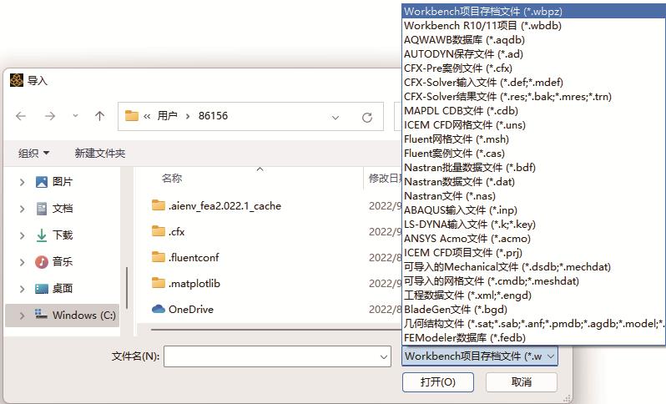Click the refresh icon beside address bar
The height and width of the screenshot is (404, 666).
367,117
